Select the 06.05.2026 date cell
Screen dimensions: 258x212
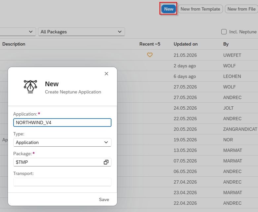click(185, 171)
